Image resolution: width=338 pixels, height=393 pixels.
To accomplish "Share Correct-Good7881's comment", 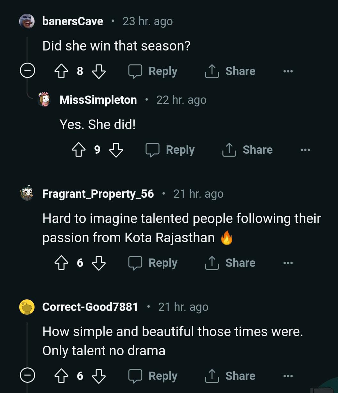I will pyautogui.click(x=230, y=376).
